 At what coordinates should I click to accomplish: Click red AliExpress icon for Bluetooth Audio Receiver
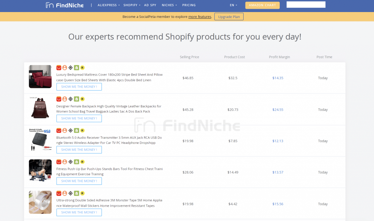(x=59, y=130)
